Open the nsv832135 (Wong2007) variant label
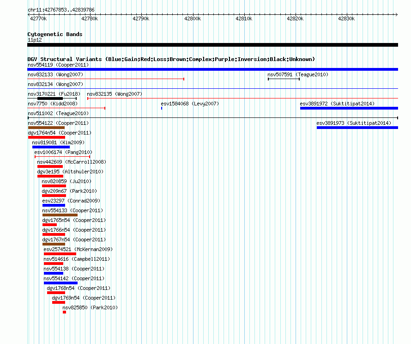The image size is (411, 344). tap(115, 94)
